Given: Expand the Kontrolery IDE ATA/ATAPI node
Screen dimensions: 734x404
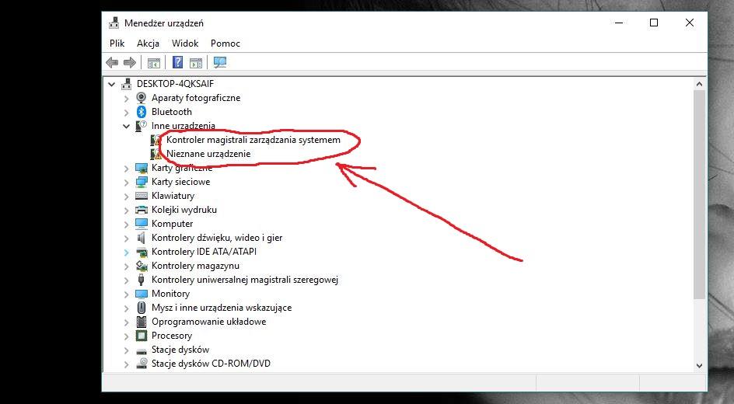Looking at the screenshot, I should [x=126, y=252].
